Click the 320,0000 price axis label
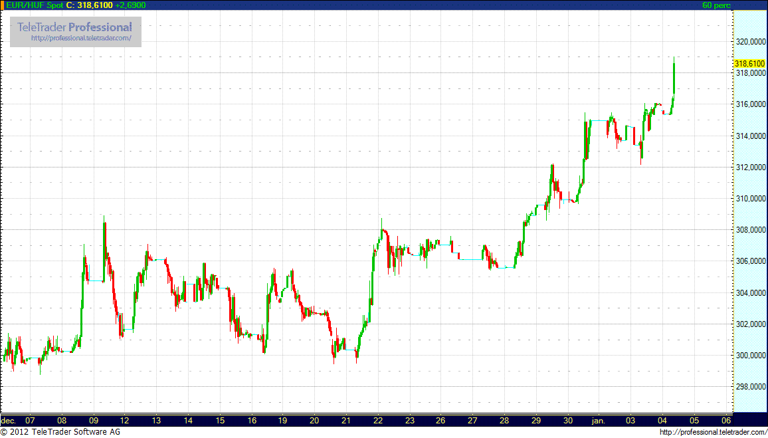Screen dimensions: 768x438 coord(752,42)
